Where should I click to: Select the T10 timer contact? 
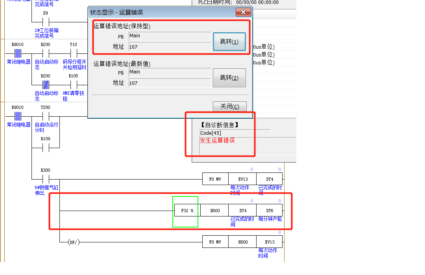pyautogui.click(x=73, y=53)
